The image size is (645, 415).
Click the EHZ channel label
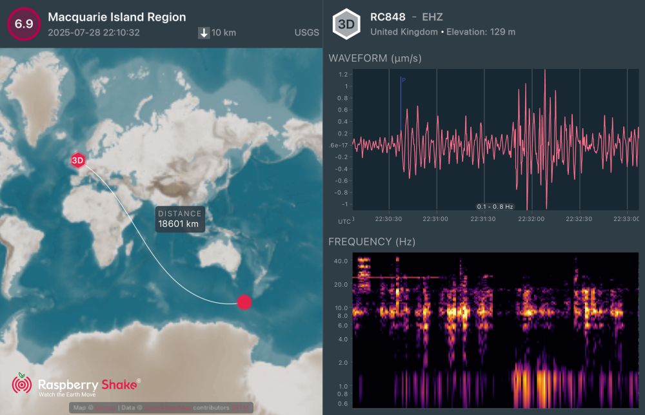click(432, 17)
